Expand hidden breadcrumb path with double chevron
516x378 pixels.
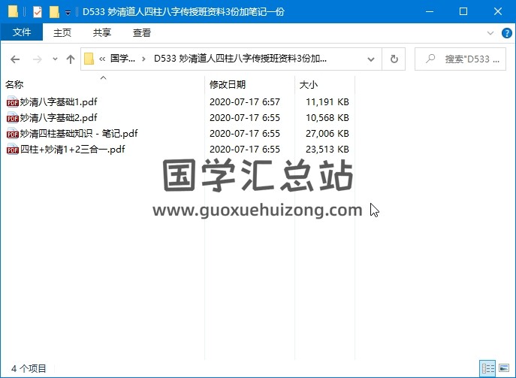[x=102, y=59]
